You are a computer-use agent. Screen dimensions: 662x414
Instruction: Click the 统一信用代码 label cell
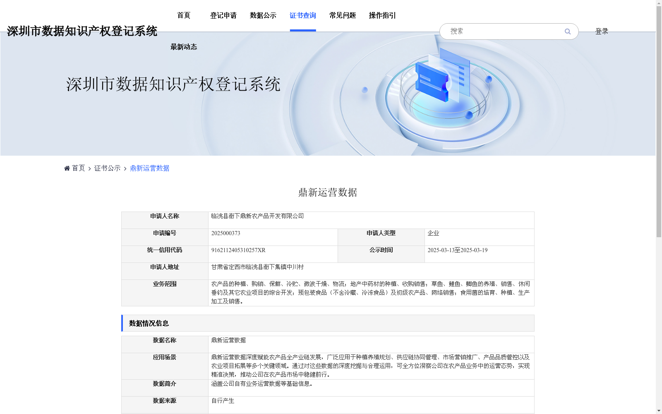(165, 254)
